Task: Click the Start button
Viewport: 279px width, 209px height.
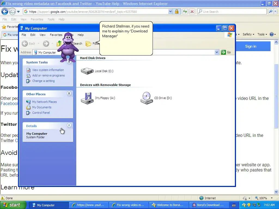Action: tap(13, 205)
